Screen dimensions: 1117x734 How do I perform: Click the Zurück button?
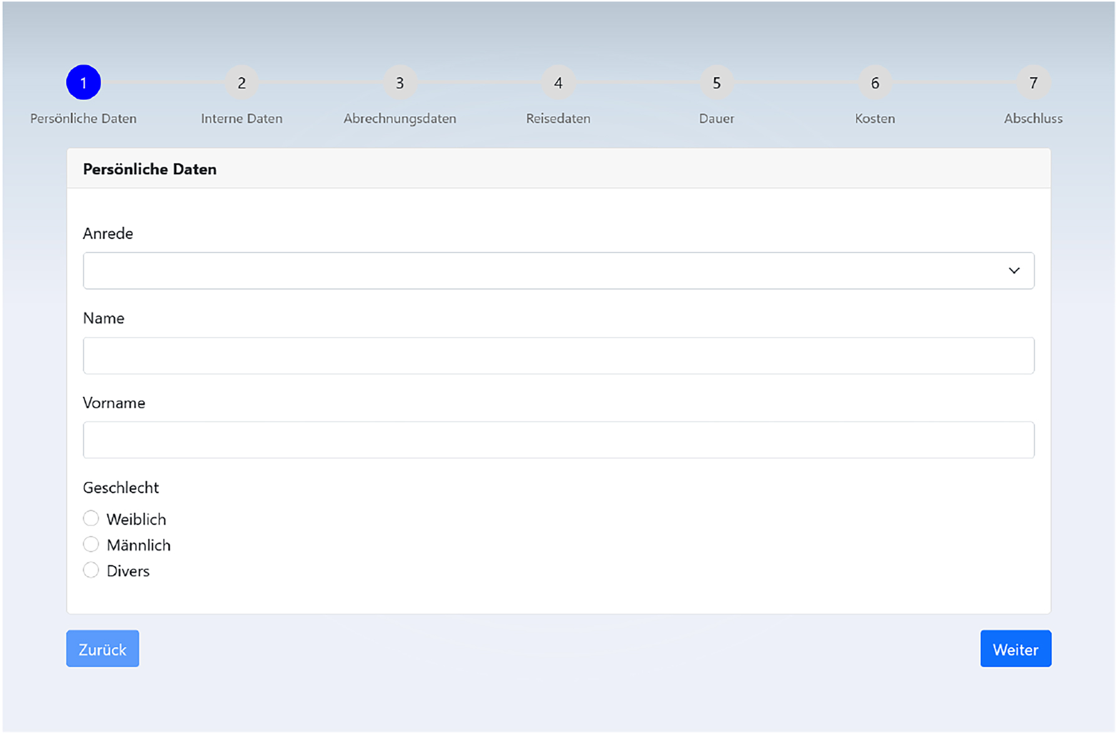(x=102, y=648)
